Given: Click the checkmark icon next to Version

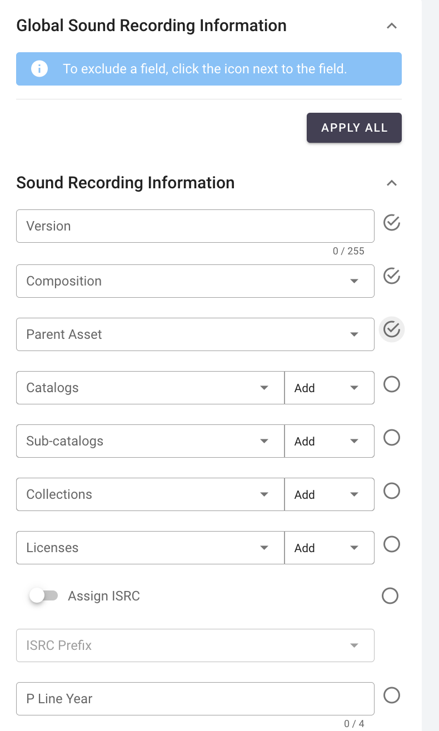Looking at the screenshot, I should (392, 223).
